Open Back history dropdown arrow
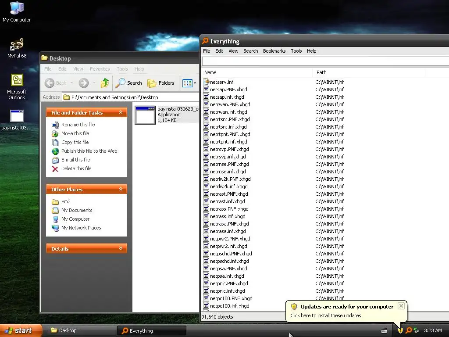This screenshot has height=337, width=449. point(71,83)
